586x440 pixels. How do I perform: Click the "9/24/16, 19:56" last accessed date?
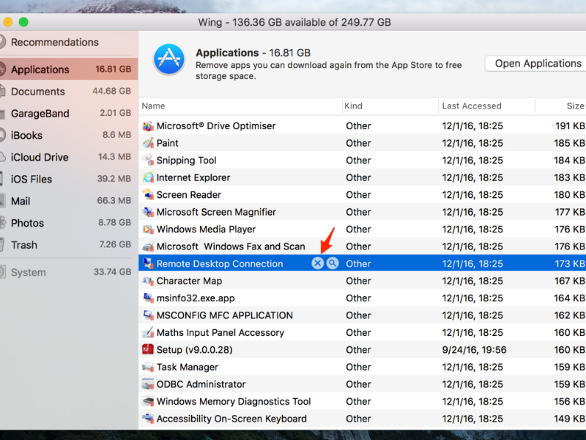click(474, 350)
